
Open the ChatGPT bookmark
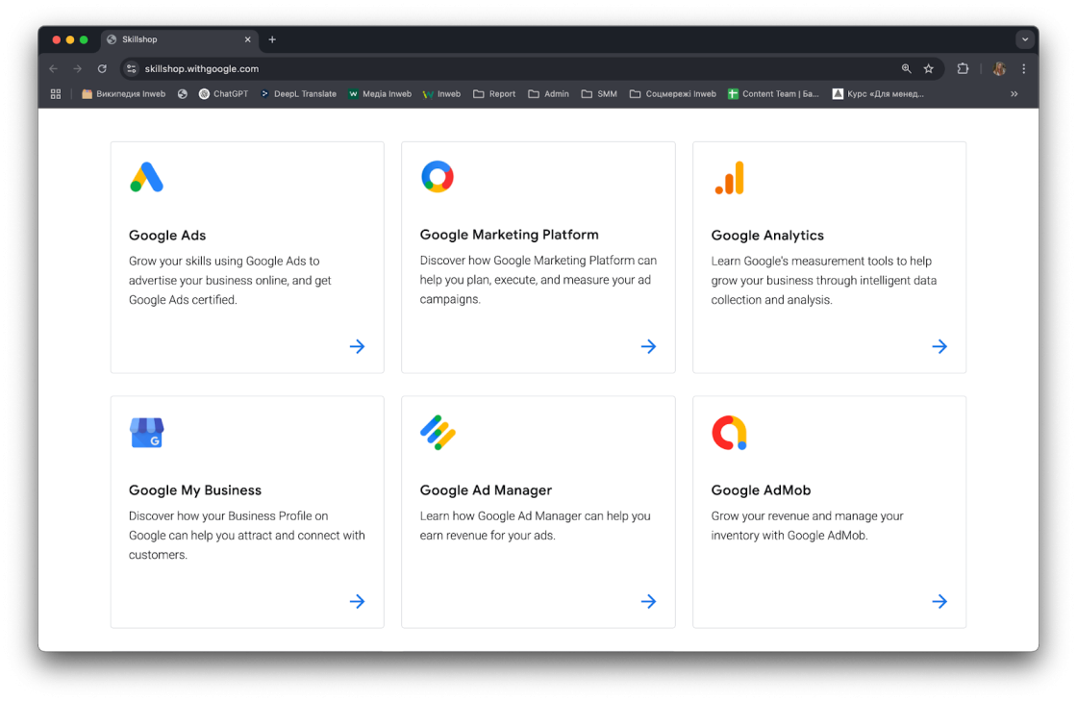[223, 94]
